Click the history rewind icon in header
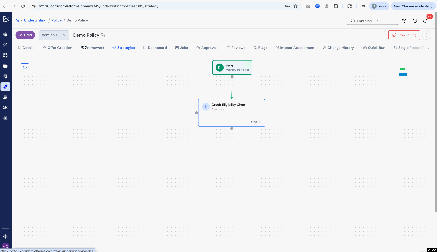Image resolution: width=437 pixels, height=252 pixels. (x=404, y=21)
